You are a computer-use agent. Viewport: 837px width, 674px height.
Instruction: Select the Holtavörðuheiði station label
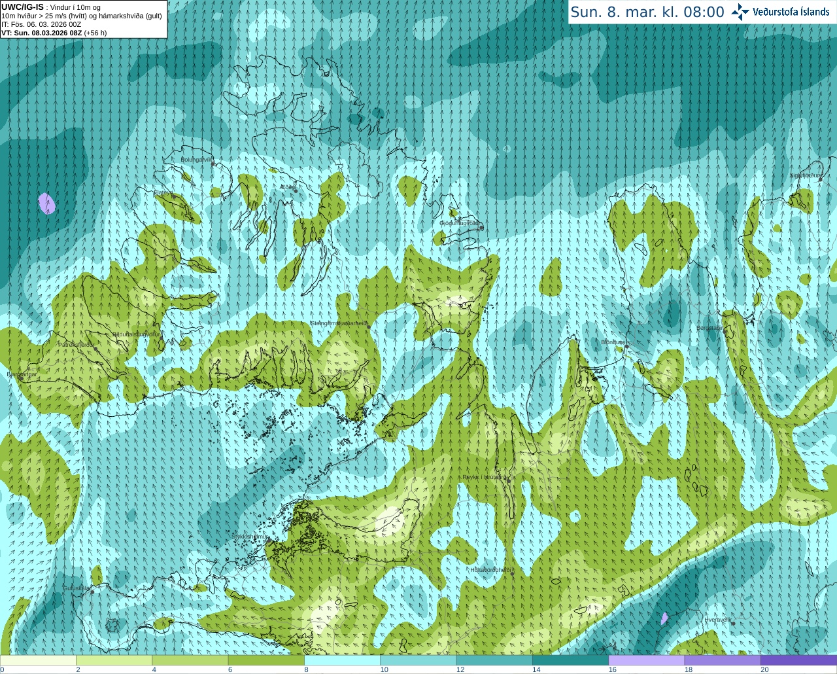(x=490, y=570)
